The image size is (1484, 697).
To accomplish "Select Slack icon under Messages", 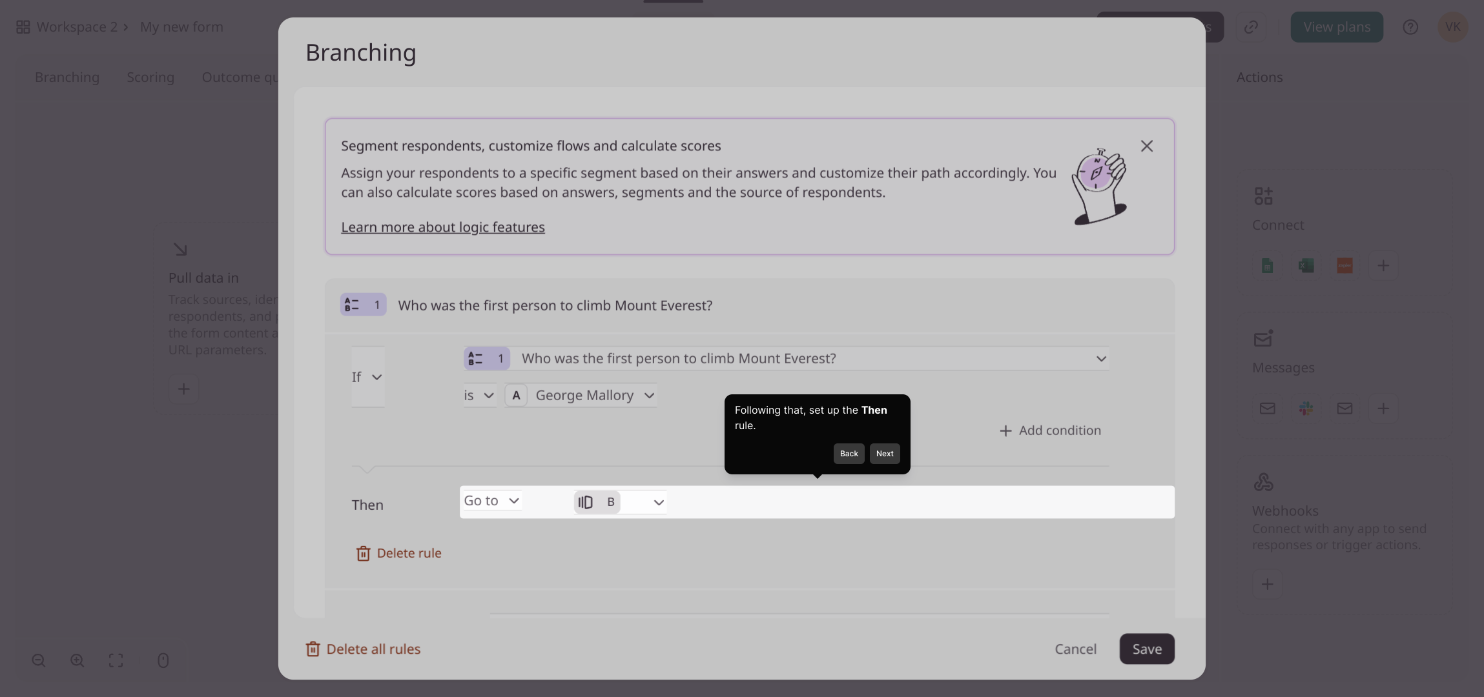I will (x=1306, y=409).
